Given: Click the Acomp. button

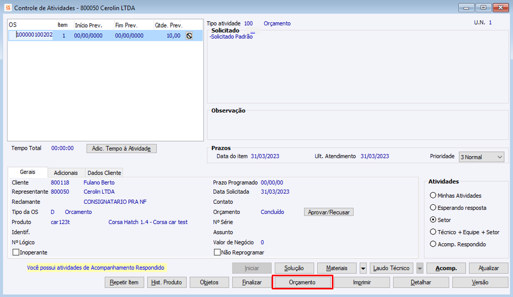Looking at the screenshot, I should 446,268.
